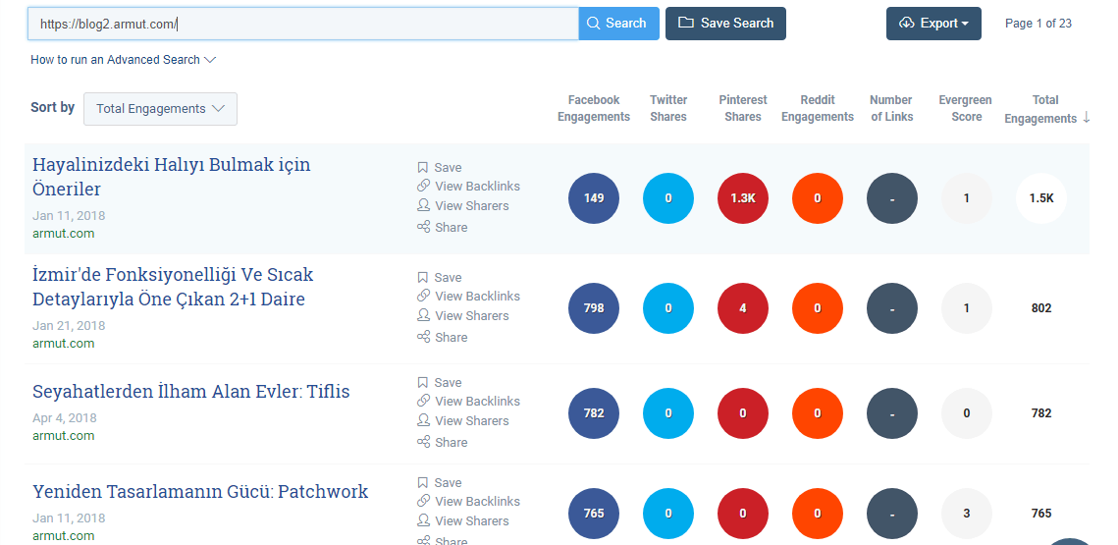1118x545 pixels.
Task: Open article Seyahatlerden İlham Alan Evler: Tiflis
Action: (190, 392)
